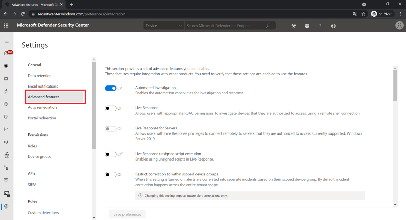Turn off Automated Investigation toggle
Viewport: 406px width, 220px height.
pos(111,88)
